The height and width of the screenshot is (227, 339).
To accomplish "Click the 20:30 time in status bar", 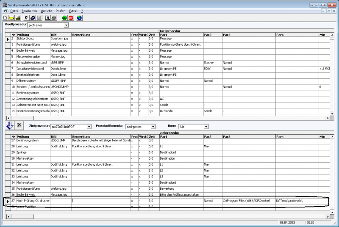I will 310,222.
